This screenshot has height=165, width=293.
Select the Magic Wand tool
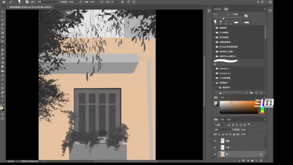(3, 25)
